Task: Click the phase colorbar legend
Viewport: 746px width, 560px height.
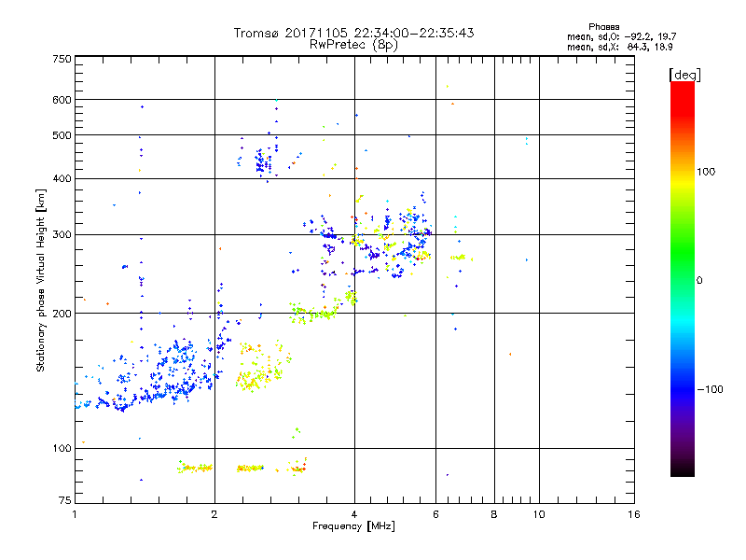Action: [683, 278]
